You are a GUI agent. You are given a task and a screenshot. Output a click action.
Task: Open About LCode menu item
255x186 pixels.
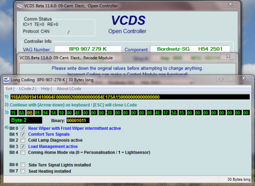pos(69,88)
